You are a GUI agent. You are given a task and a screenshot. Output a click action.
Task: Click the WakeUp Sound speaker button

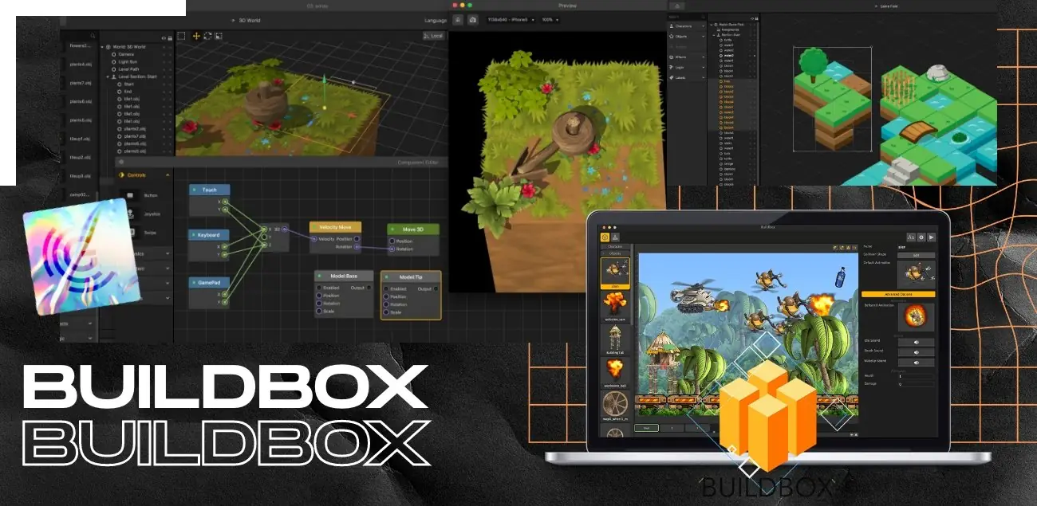coord(916,363)
